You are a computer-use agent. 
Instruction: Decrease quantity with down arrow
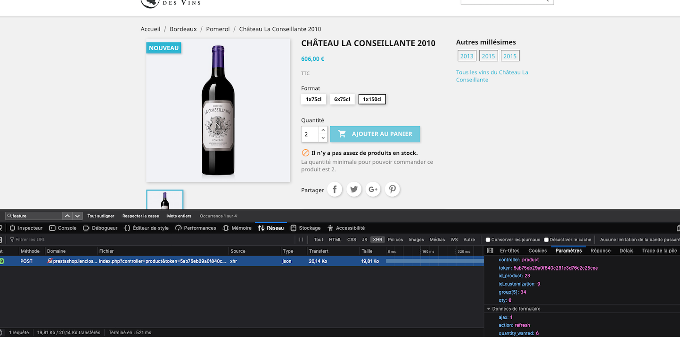(323, 138)
